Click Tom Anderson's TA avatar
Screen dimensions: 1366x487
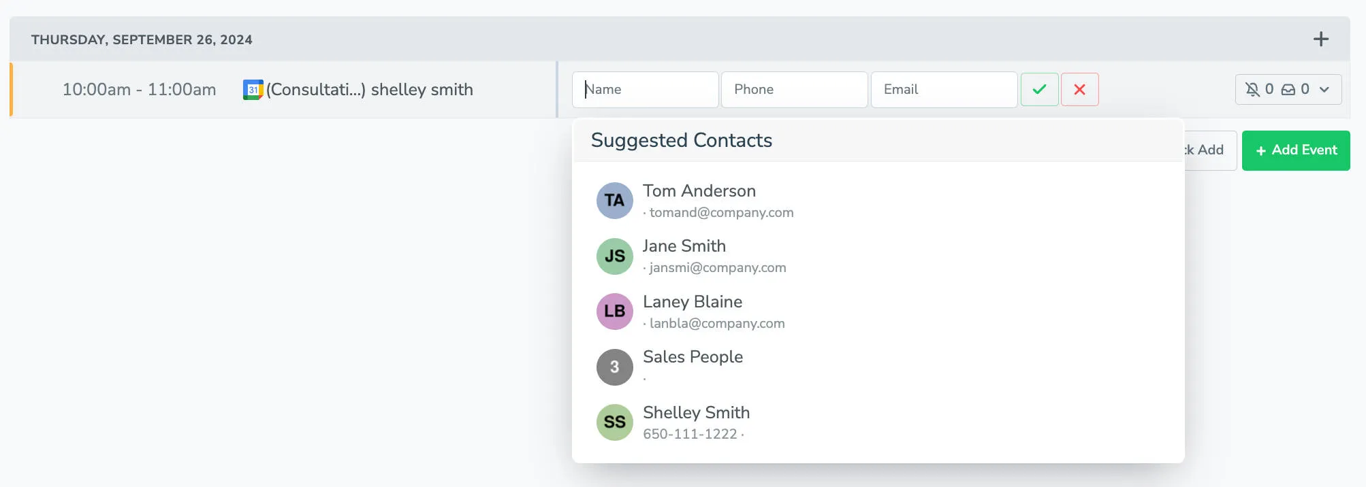coord(614,201)
